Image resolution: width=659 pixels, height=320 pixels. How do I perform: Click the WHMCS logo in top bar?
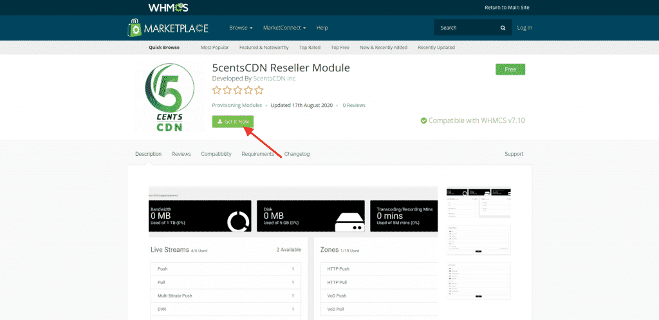pyautogui.click(x=168, y=8)
